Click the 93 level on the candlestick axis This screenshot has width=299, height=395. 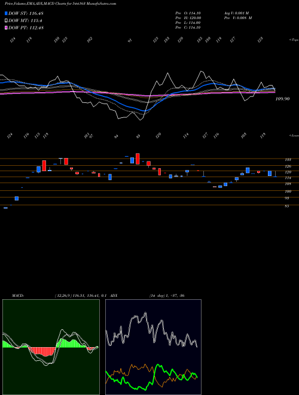click(x=288, y=198)
